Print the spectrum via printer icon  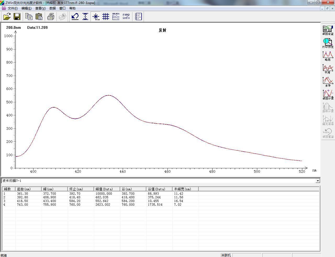51,17
